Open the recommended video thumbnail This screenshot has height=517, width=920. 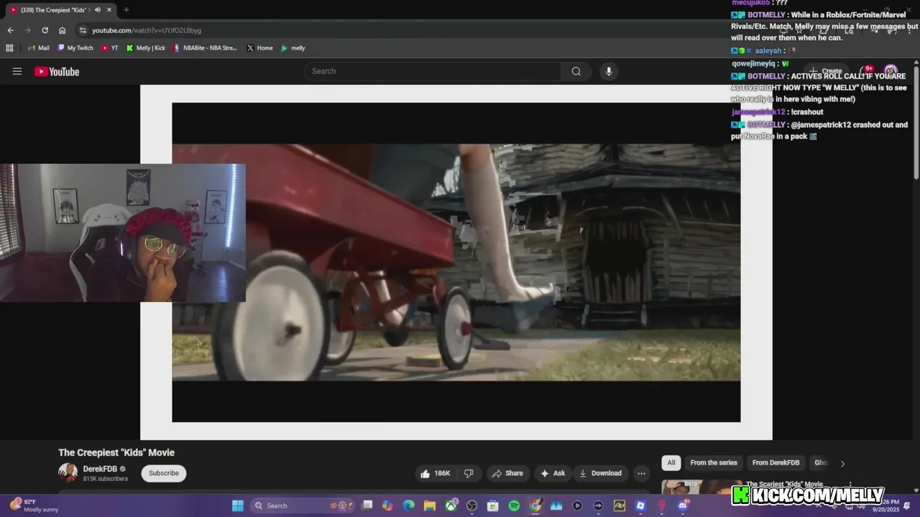pos(701,487)
